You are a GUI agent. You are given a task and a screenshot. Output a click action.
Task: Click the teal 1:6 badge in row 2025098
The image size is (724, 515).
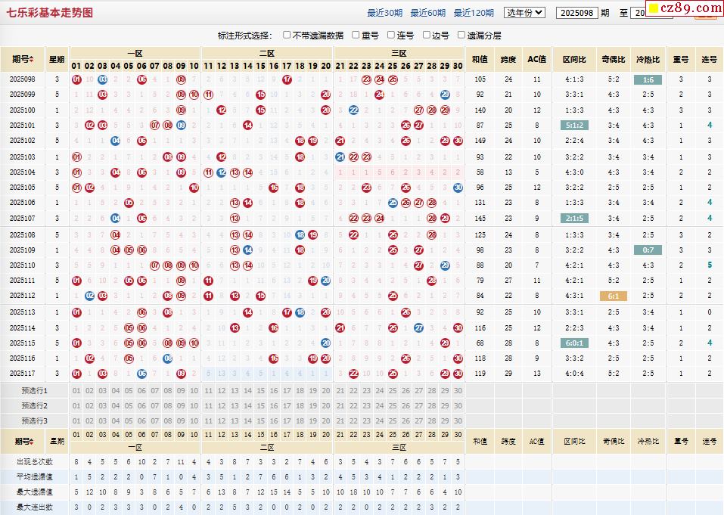click(648, 79)
